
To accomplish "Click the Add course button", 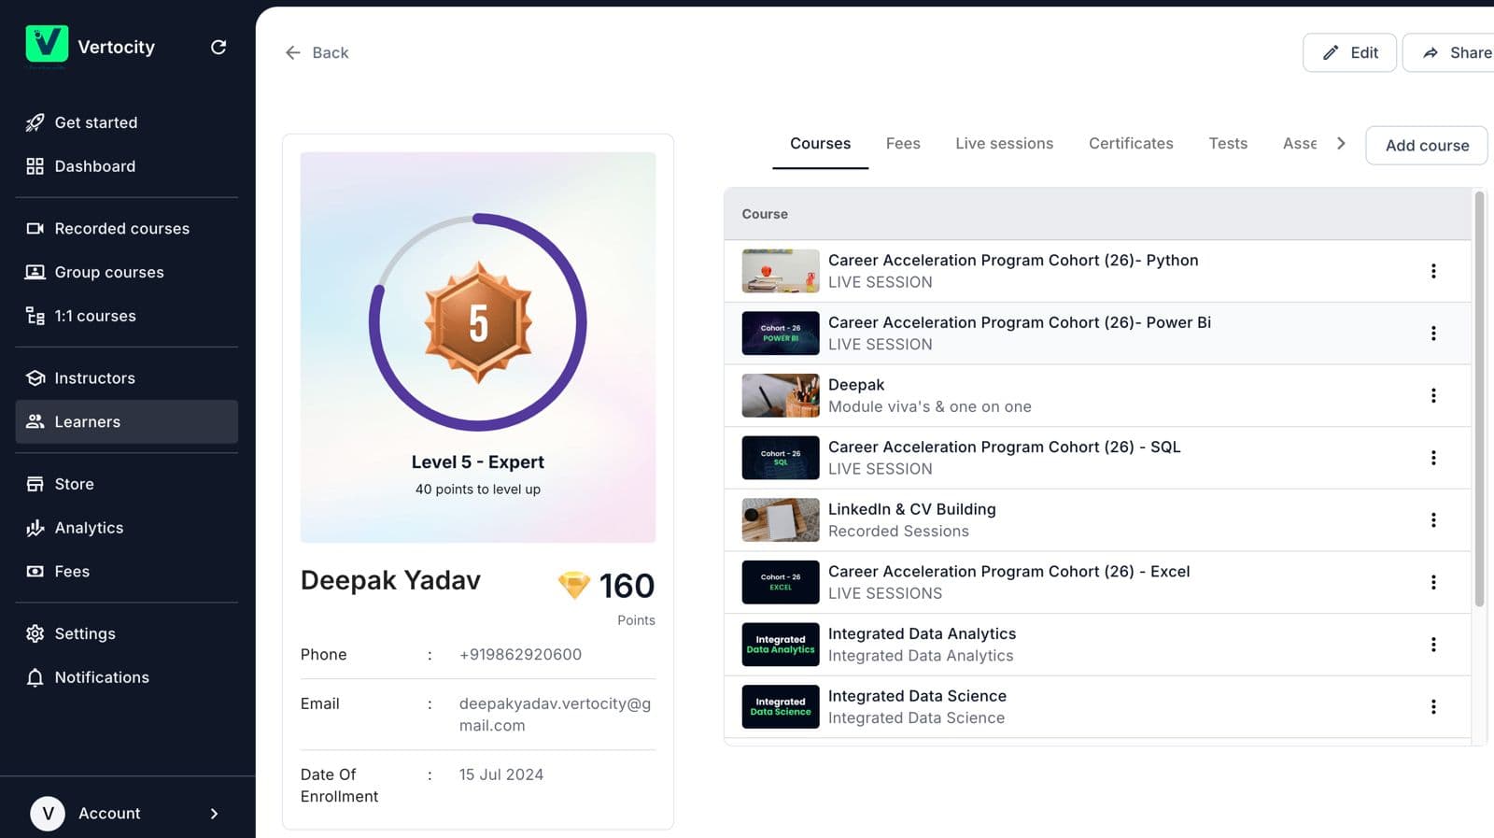I will 1427,146.
